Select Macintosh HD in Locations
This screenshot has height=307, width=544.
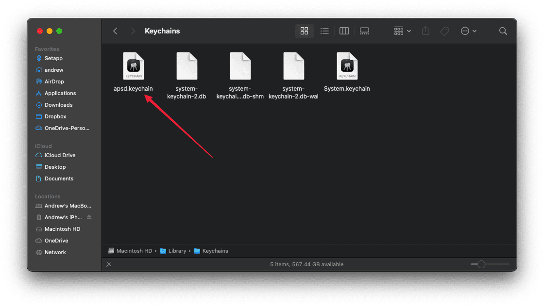pos(62,229)
